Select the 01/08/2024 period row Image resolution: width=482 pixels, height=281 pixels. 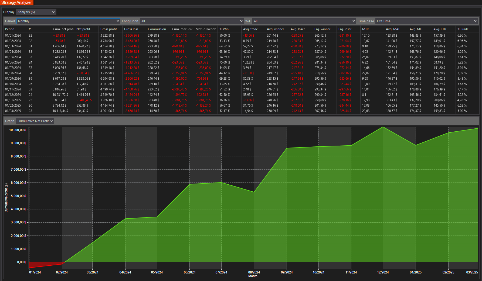pyautogui.click(x=241, y=73)
